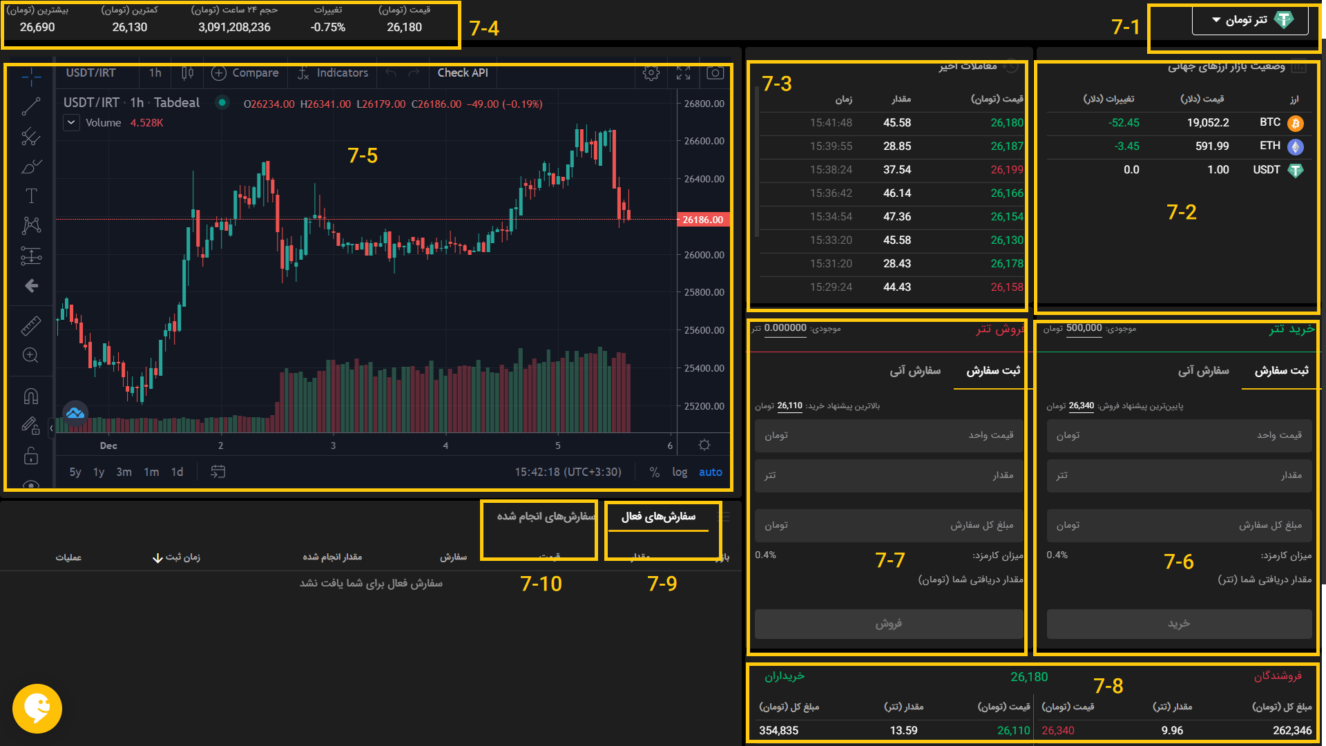Viewport: 1326px width, 746px height.
Task: Select the pitchfork tool in chart sidebar
Action: pyautogui.click(x=31, y=136)
